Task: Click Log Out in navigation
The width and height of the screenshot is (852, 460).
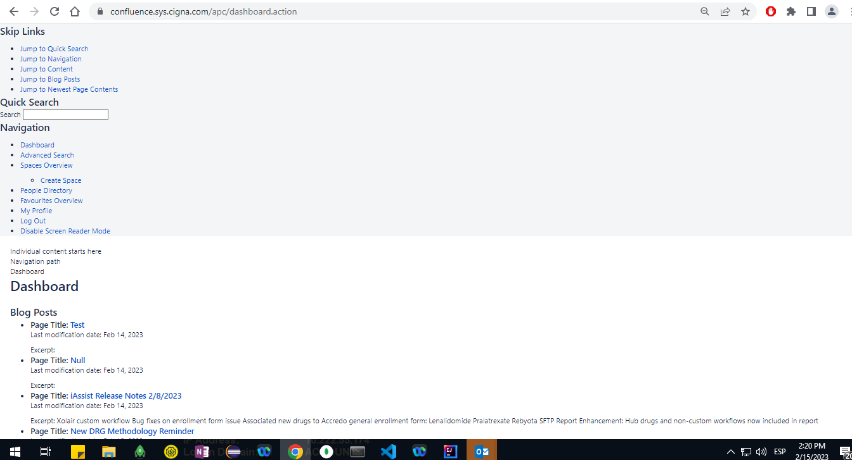Action: (x=33, y=221)
